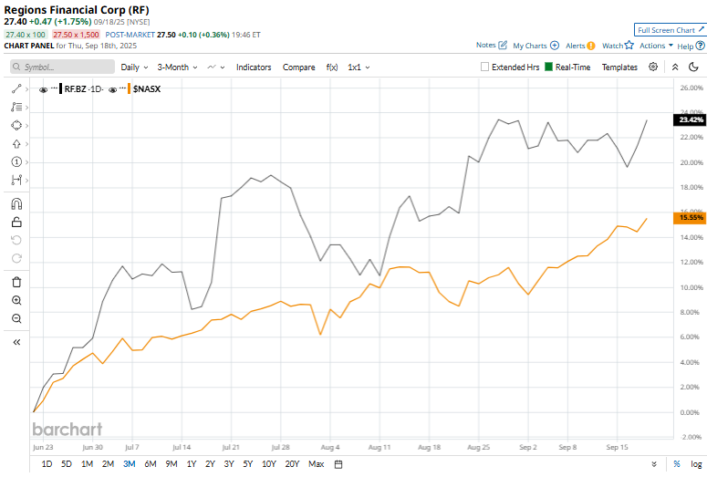
Task: Hide the RF.BZ series eye icon
Action: tap(43, 89)
